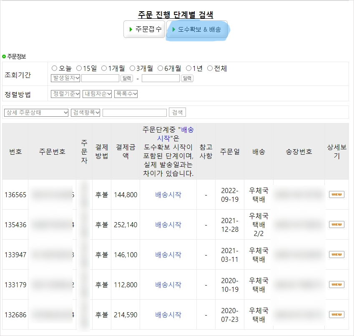Choose the 전체 period radio button
Image resolution: width=354 pixels, height=336 pixels.
(x=210, y=68)
